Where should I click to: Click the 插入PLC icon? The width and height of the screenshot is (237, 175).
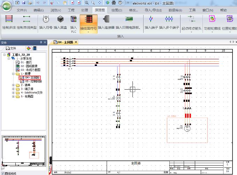click(x=74, y=22)
